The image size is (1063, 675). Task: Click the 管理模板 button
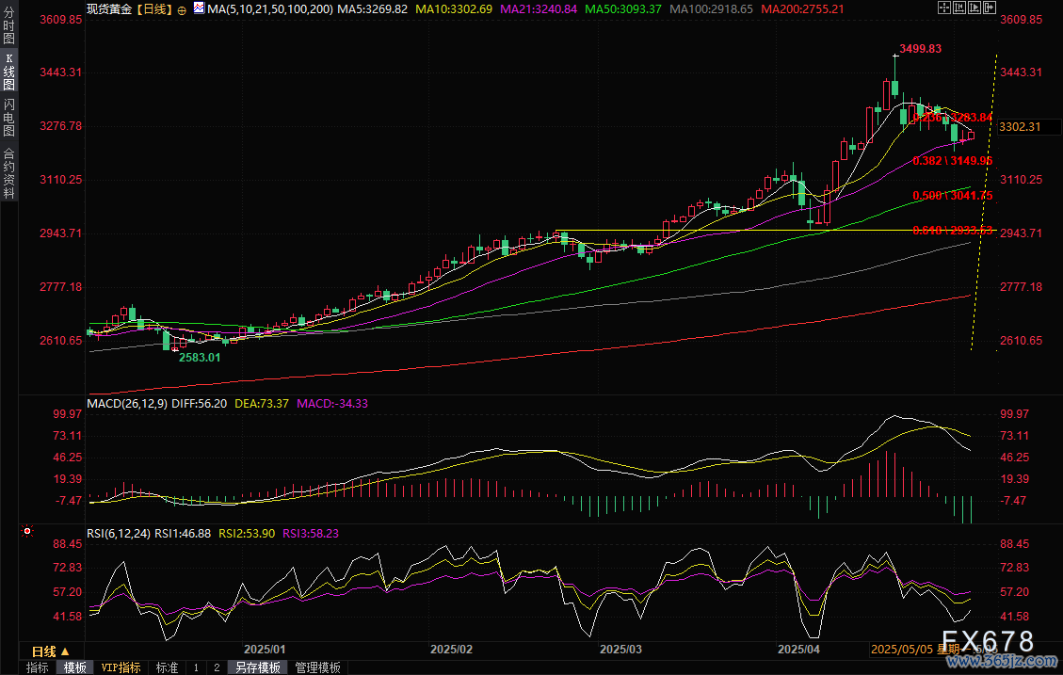point(317,667)
